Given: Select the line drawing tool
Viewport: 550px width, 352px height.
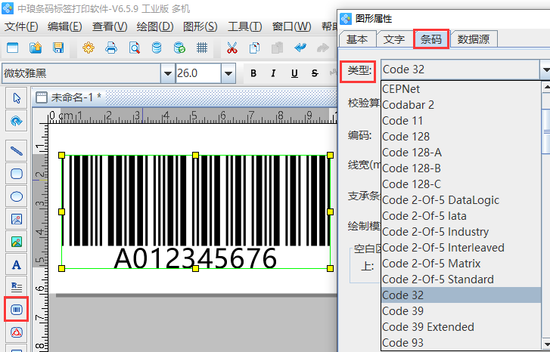Looking at the screenshot, I should tap(17, 151).
